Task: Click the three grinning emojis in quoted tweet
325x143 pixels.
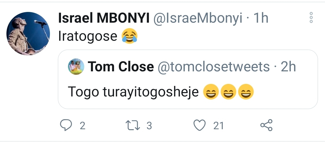Action: 229,92
